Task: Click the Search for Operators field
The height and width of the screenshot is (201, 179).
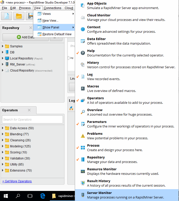Action: click(32, 119)
